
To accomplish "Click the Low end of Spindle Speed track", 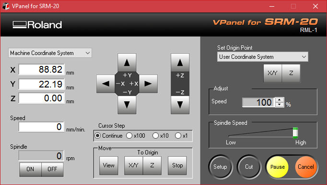I will 230,136.
